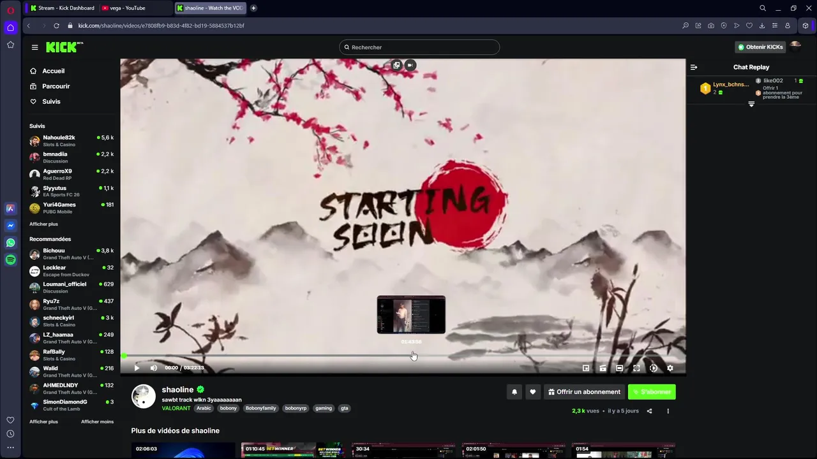
Task: Expand the gift leaderboard arrow in chat
Action: pyautogui.click(x=751, y=104)
